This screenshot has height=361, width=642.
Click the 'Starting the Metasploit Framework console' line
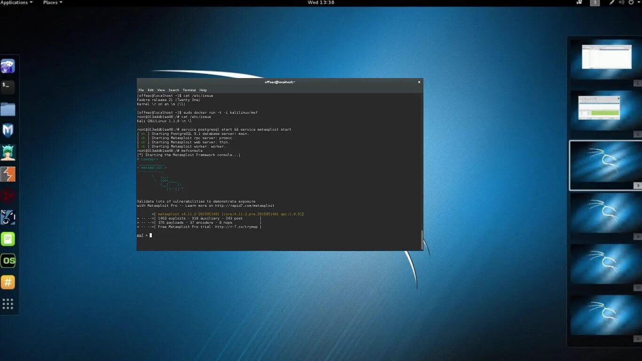pyautogui.click(x=188, y=155)
